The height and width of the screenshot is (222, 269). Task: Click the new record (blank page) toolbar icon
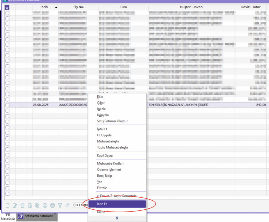coord(8,205)
